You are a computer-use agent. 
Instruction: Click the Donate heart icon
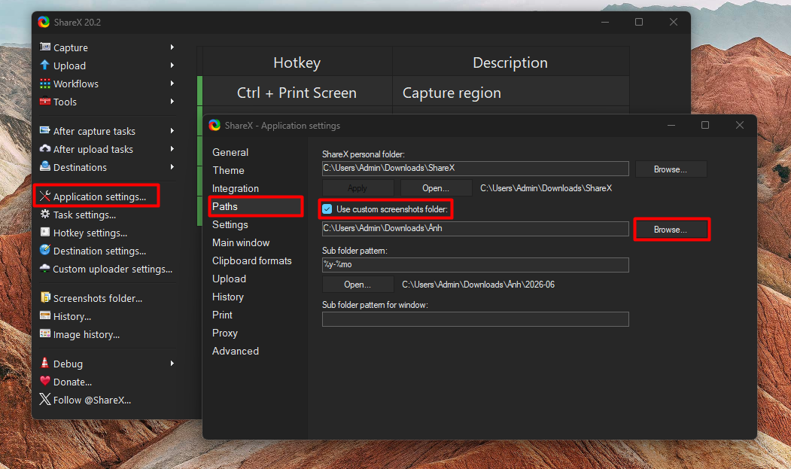coord(45,381)
